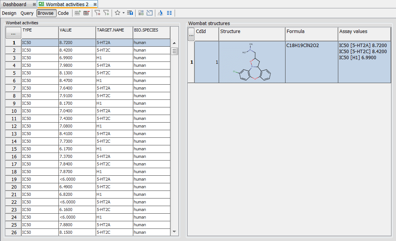Click the star favorites icon

(117, 13)
